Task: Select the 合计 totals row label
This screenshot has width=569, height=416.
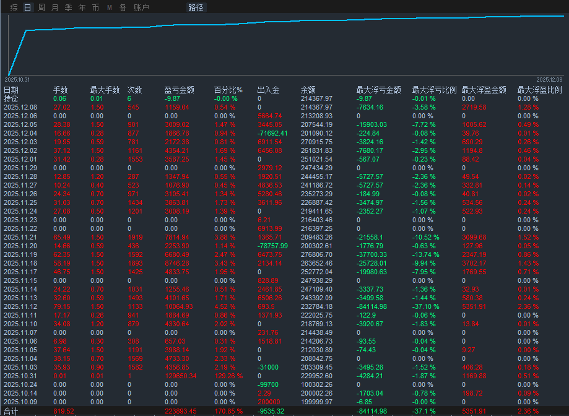Action: (11, 411)
